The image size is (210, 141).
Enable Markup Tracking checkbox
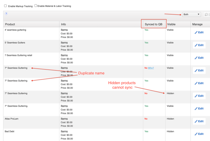coord(5,6)
